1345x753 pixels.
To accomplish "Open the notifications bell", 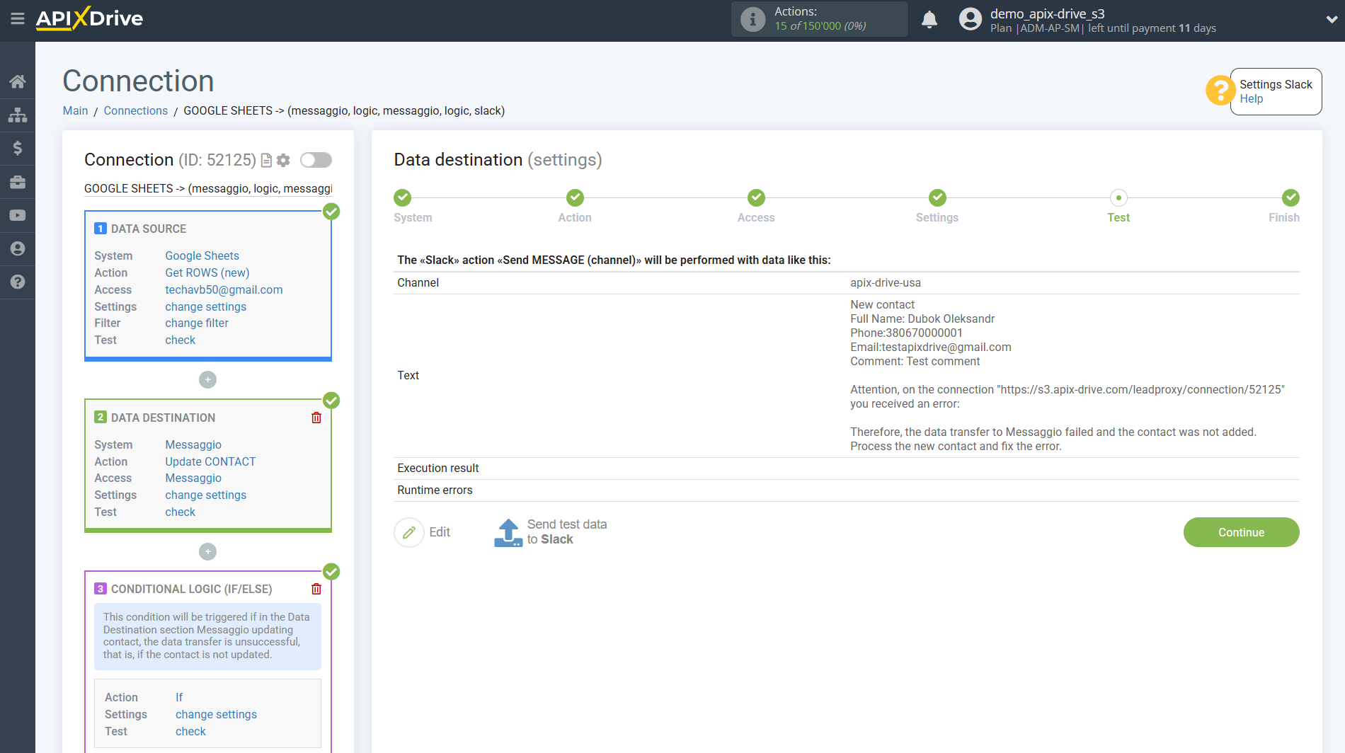I will pos(929,20).
